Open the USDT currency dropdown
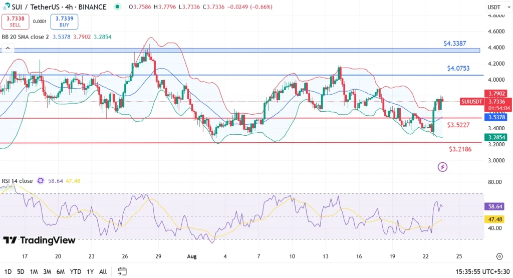 click(x=498, y=7)
